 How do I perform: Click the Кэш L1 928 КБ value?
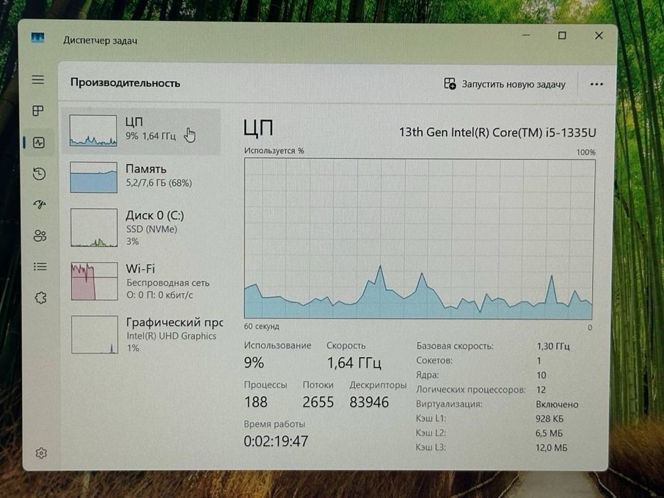[549, 419]
